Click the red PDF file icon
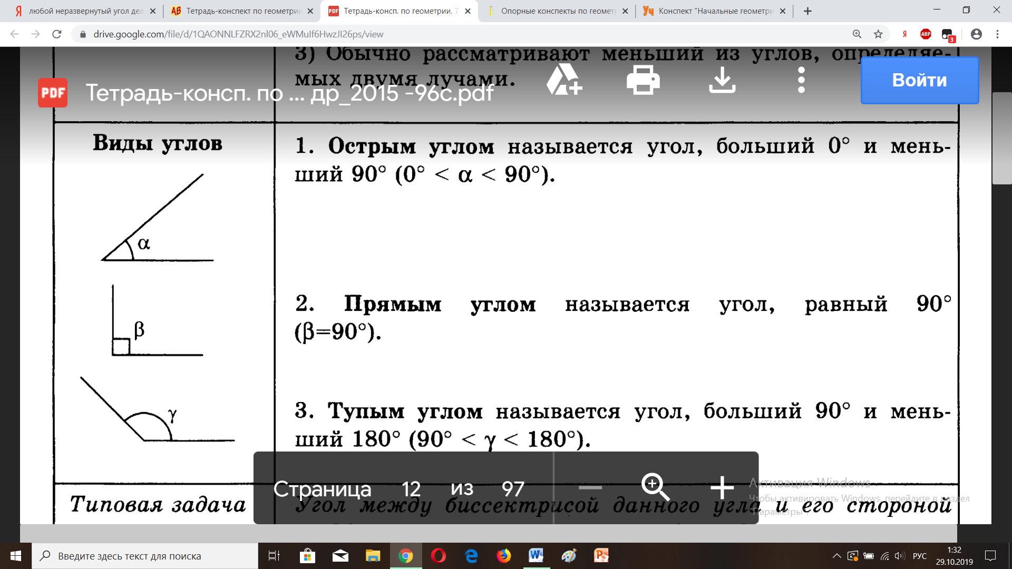Viewport: 1012px width, 569px height. click(x=53, y=93)
